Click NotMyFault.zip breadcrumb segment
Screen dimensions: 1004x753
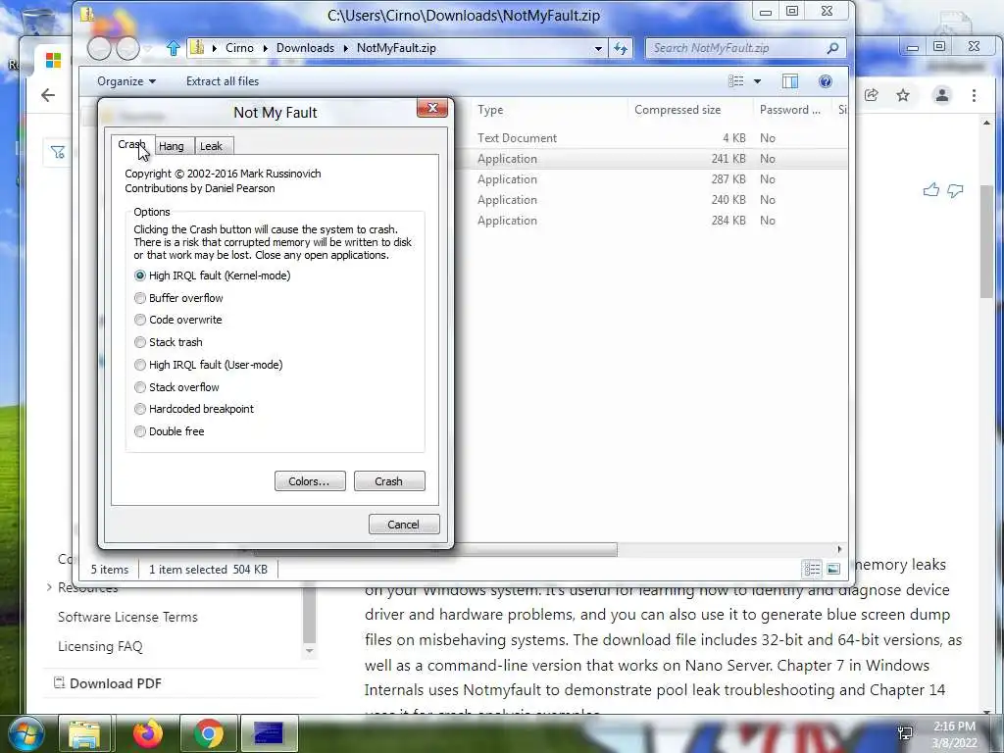(396, 48)
